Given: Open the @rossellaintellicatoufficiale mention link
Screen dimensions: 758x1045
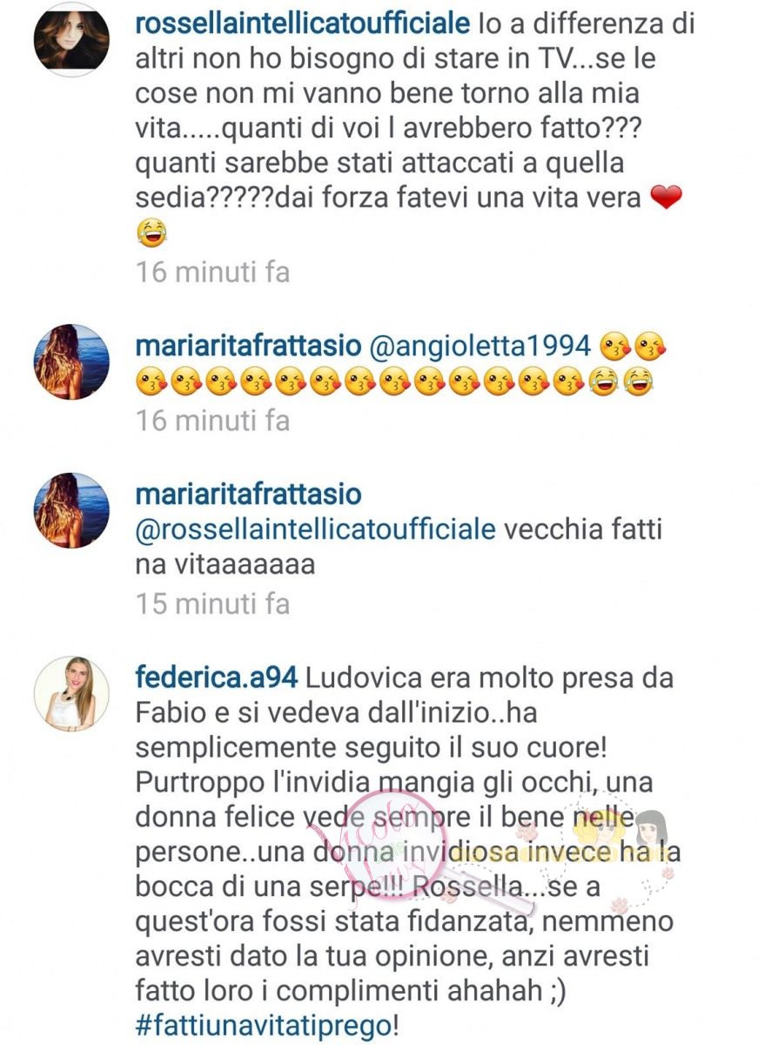Looking at the screenshot, I should point(315,529).
